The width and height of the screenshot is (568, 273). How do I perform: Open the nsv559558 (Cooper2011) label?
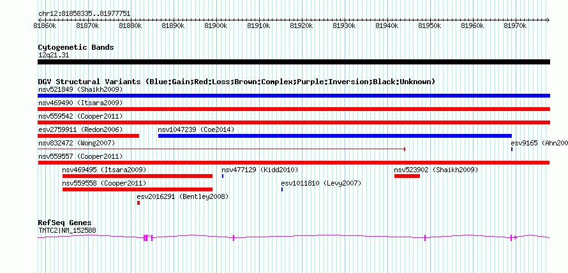tap(104, 183)
